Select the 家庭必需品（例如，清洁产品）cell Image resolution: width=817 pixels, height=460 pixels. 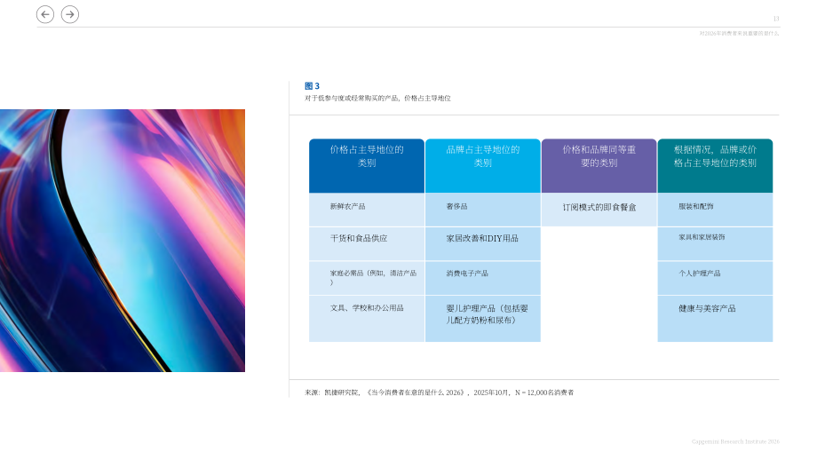tap(366, 278)
